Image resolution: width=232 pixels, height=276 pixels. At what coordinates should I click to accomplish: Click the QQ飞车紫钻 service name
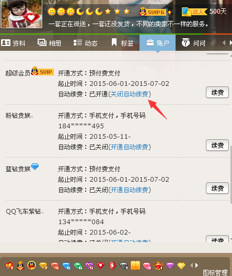[x=23, y=212]
